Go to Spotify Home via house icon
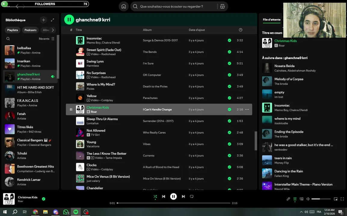Image resolution: width=347 pixels, height=216 pixels. 124,6
